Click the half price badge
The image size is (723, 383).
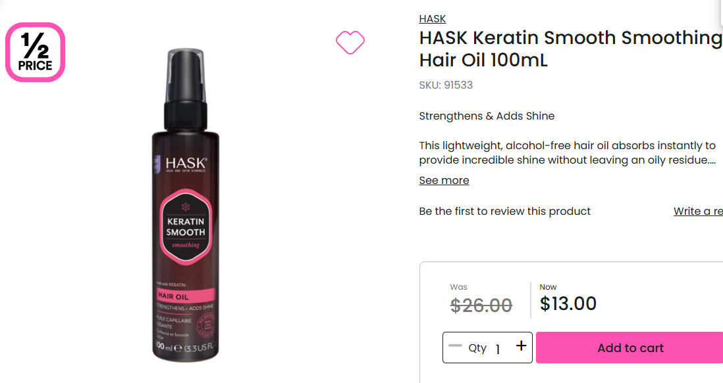(x=35, y=52)
